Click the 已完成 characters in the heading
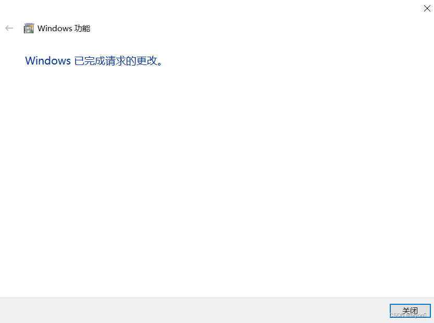This screenshot has width=434, height=323. point(90,60)
